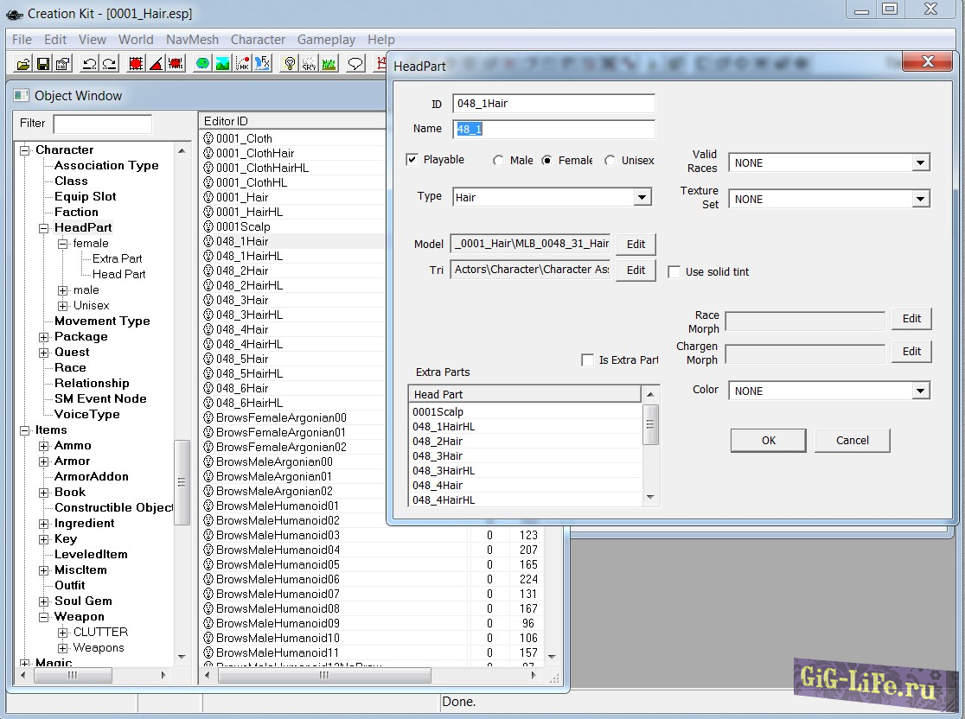Click the open file toolbar icon
This screenshot has width=965, height=719.
pos(23,63)
